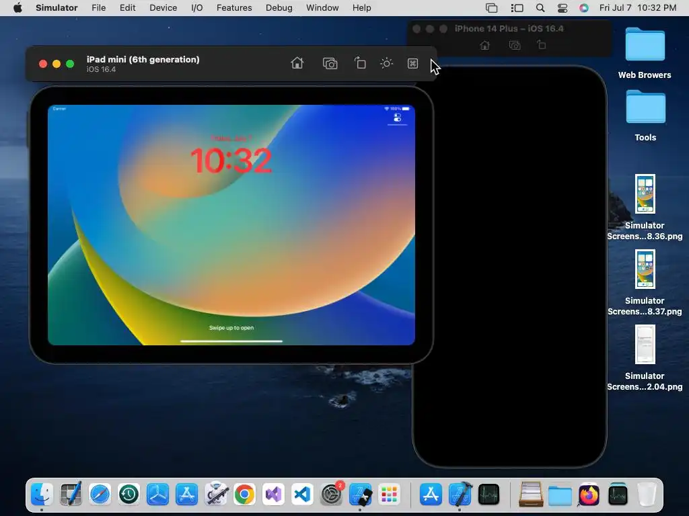Toggle appearance with the sun icon
The height and width of the screenshot is (516, 689).
(x=386, y=63)
